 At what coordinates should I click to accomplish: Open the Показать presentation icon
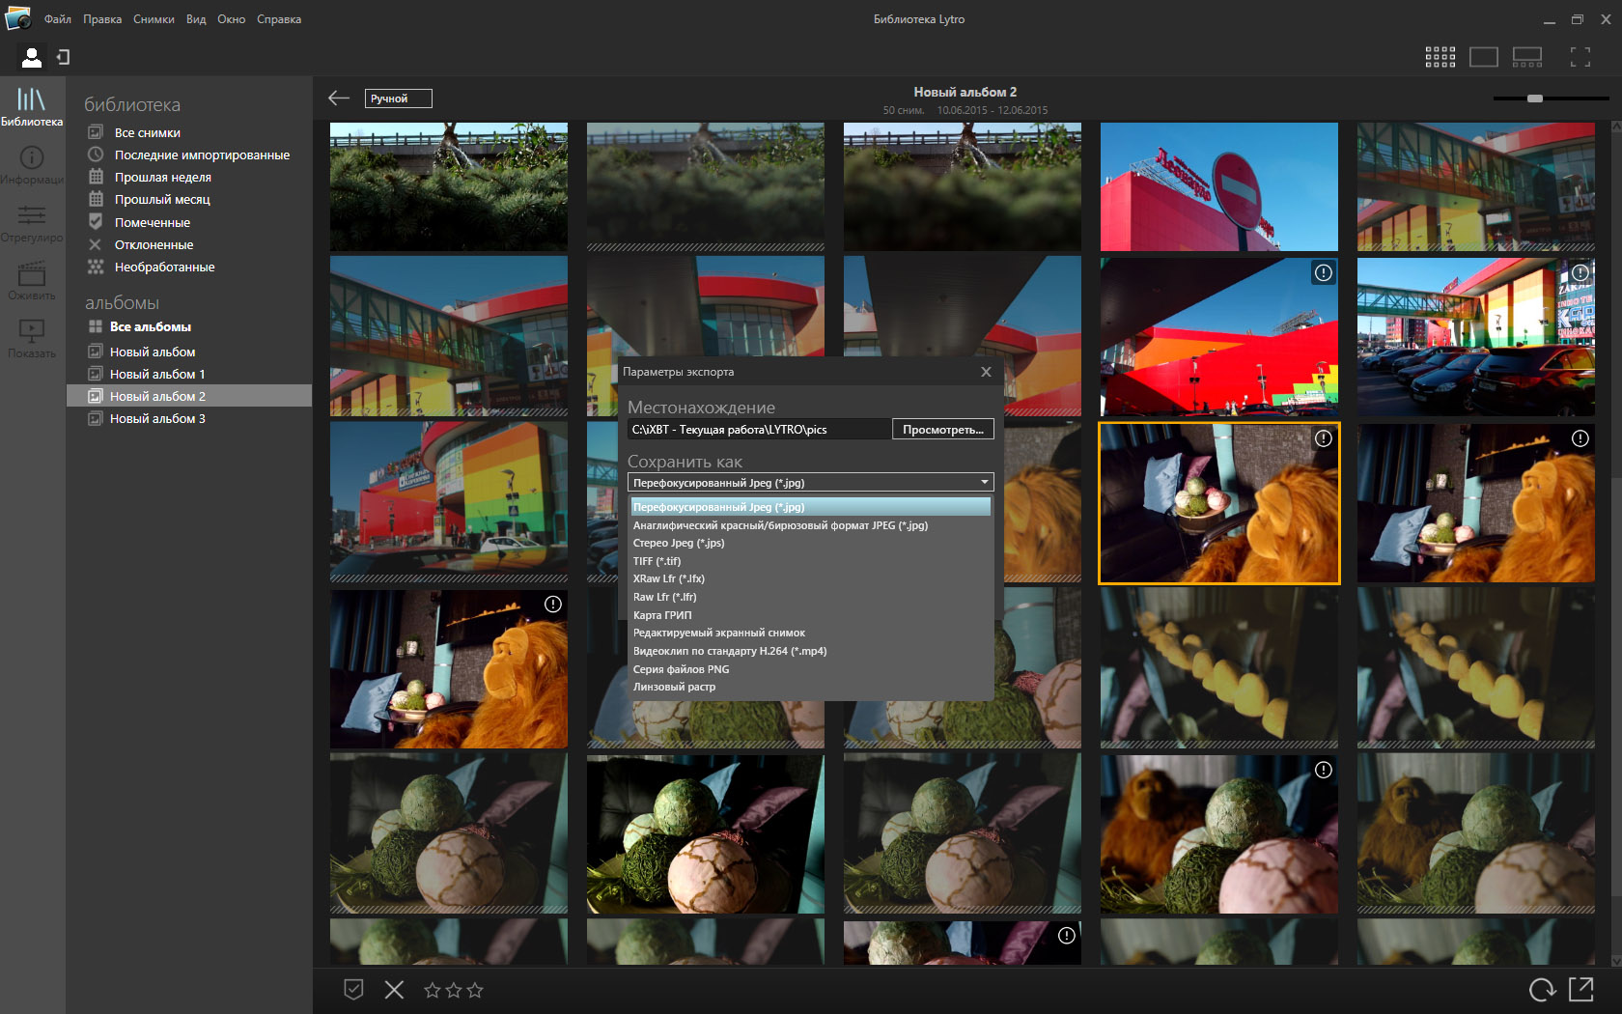(x=32, y=332)
